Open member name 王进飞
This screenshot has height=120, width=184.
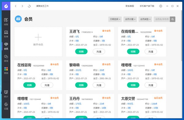pyautogui.click(x=75, y=31)
